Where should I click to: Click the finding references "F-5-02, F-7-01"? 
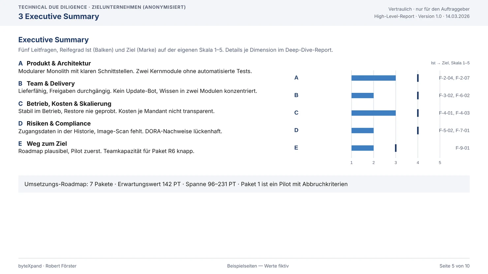coord(454,130)
